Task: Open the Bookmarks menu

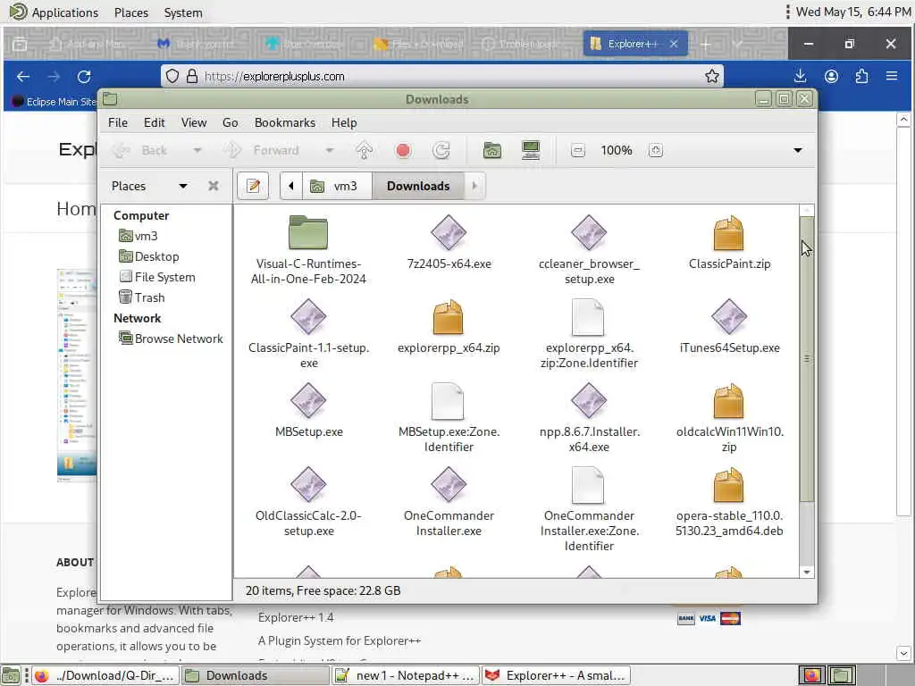Action: pyautogui.click(x=285, y=122)
